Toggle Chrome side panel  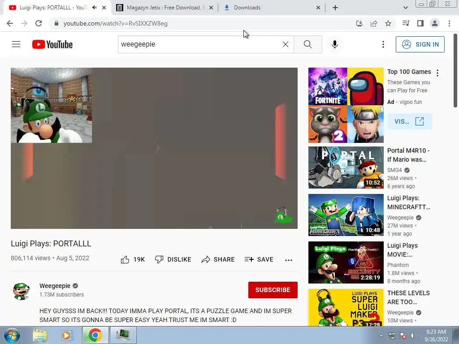coord(420,23)
